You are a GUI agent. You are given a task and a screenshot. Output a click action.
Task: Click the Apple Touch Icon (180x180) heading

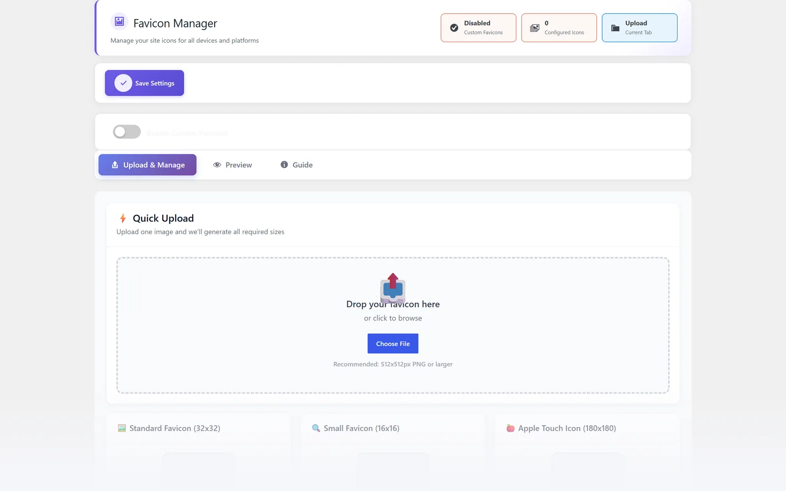[567, 428]
